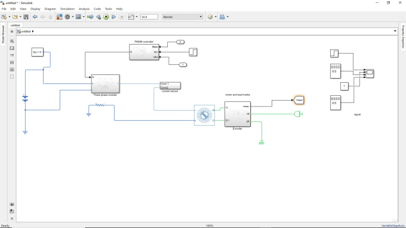This screenshot has height=228, width=406.
Task: Select the meas Goto tag block
Action: (299, 100)
